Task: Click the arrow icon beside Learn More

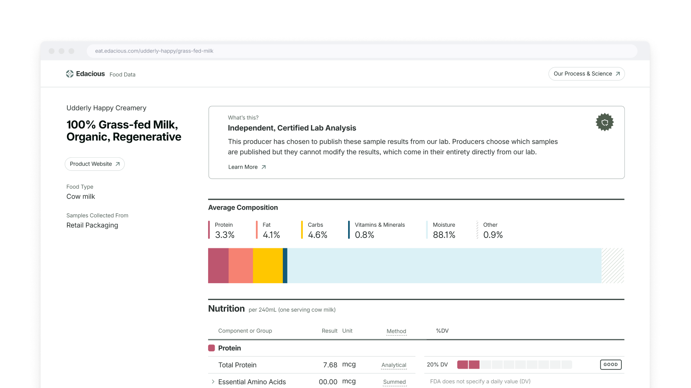Action: (263, 167)
